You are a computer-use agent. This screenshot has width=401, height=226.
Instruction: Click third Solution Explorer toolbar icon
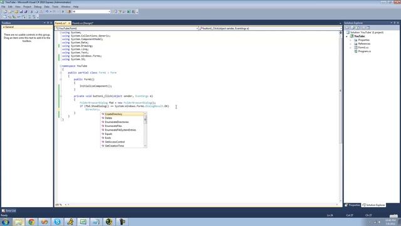point(358,28)
